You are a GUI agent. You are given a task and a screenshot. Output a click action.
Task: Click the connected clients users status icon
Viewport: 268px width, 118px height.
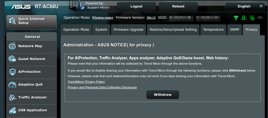pos(244,18)
